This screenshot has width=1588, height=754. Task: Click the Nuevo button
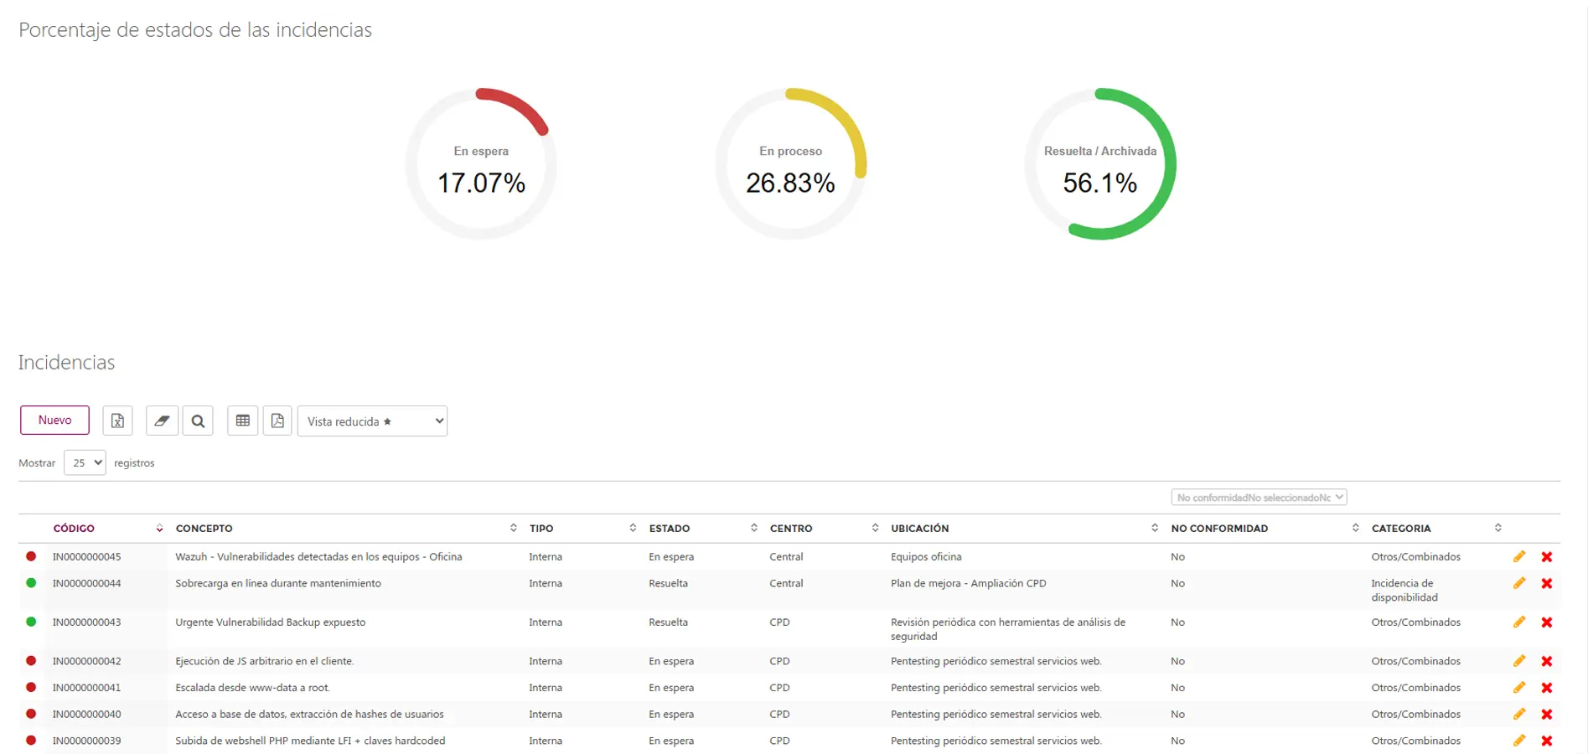pos(54,421)
